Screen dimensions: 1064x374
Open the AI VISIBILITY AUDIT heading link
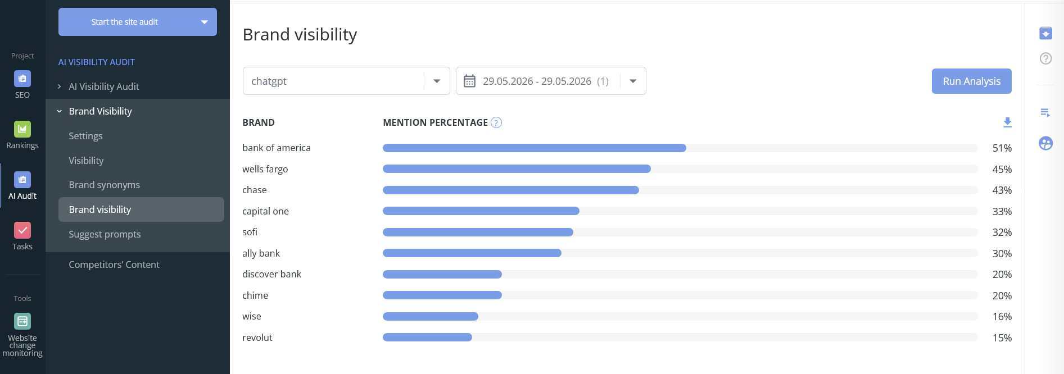[x=97, y=62]
